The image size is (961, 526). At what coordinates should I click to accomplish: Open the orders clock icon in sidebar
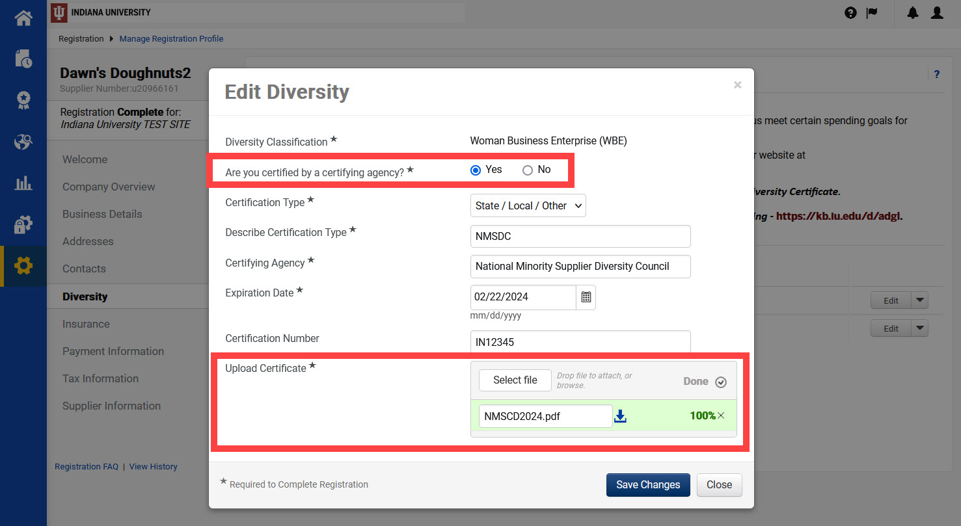(23, 59)
